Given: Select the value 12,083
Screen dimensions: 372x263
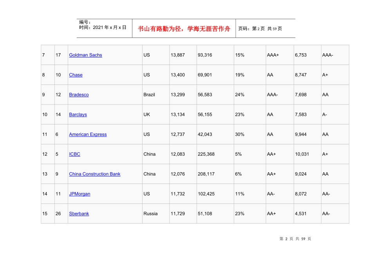Looking at the screenshot, I should (x=177, y=154).
